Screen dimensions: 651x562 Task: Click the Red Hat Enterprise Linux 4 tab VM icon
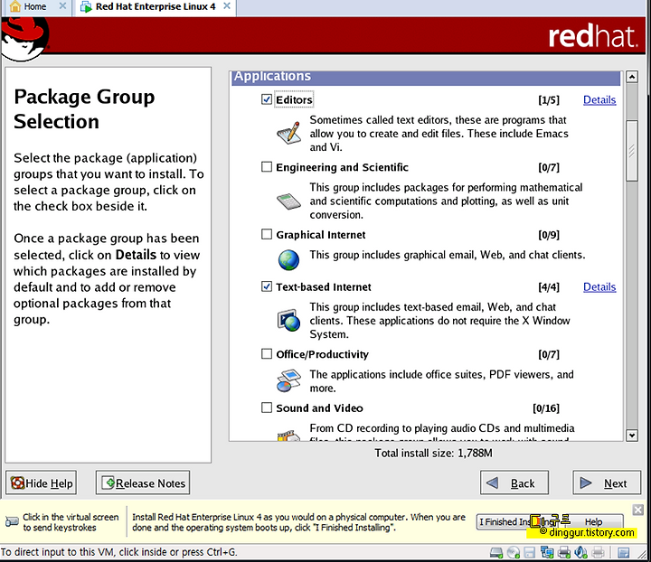(x=86, y=6)
